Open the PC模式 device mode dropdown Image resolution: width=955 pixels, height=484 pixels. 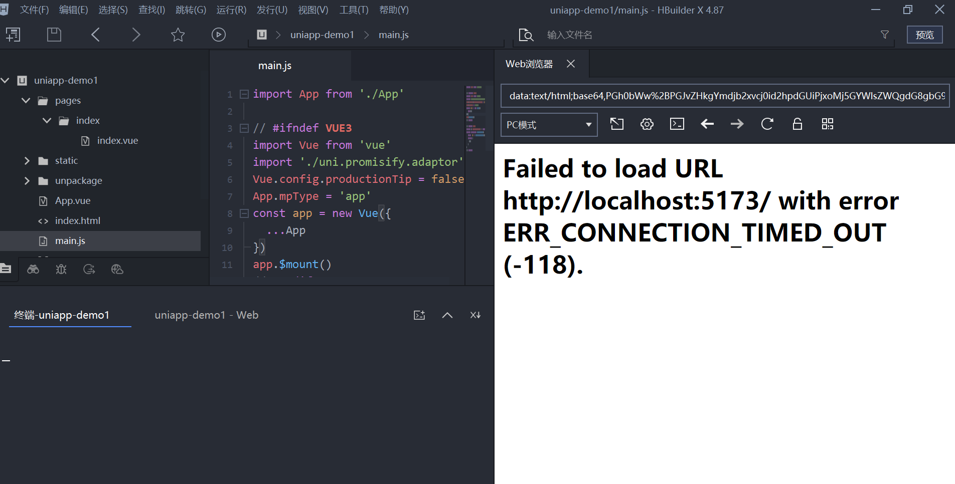pyautogui.click(x=549, y=125)
